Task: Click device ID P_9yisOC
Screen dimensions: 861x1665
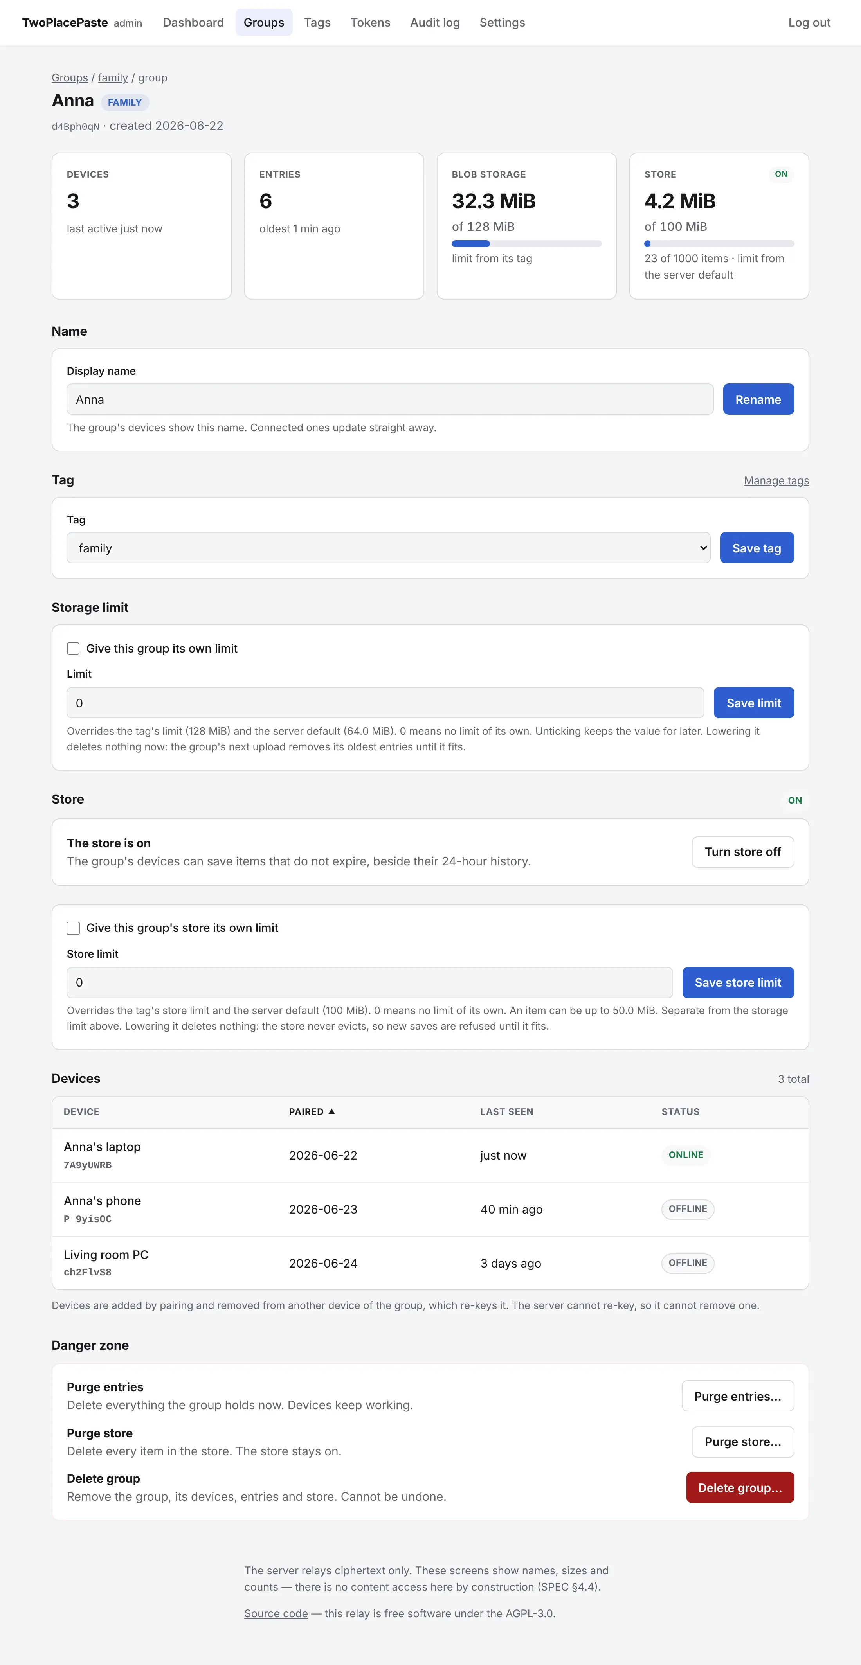Action: pos(87,1219)
